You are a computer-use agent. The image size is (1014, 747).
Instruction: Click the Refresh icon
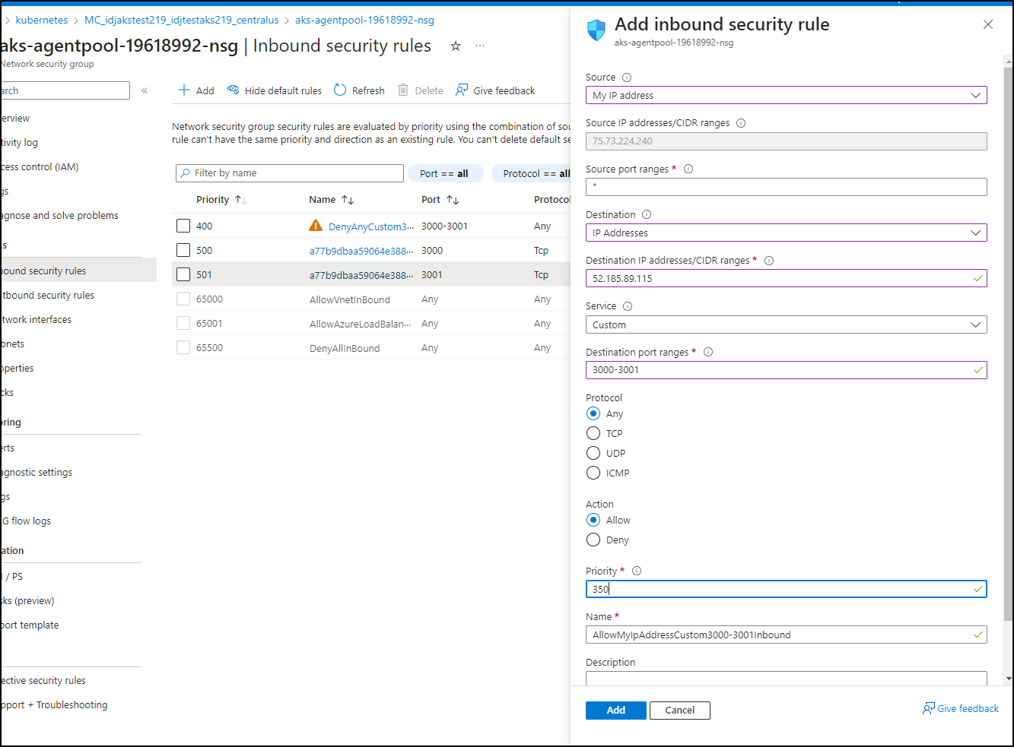(340, 90)
